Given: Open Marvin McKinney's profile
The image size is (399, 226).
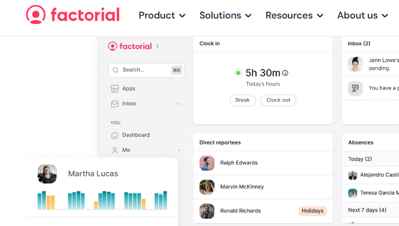Looking at the screenshot, I should (242, 187).
